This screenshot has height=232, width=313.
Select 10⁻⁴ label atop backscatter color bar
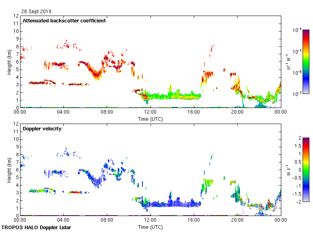click(x=297, y=30)
